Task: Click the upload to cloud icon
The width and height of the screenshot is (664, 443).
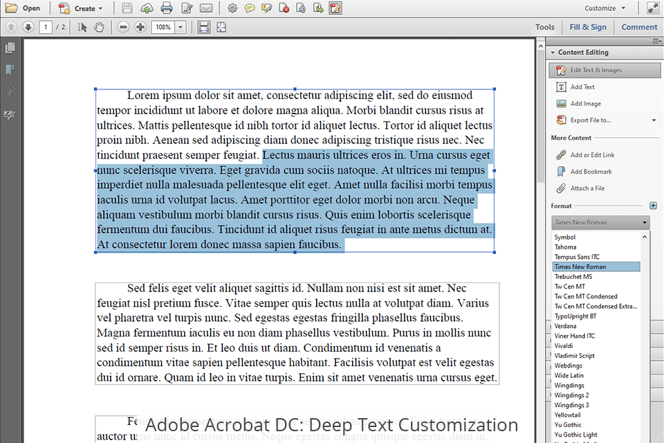Action: [x=147, y=8]
